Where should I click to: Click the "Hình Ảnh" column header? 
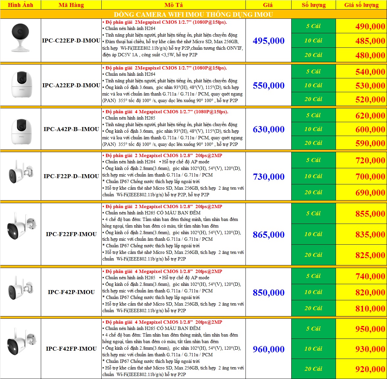click(x=20, y=5)
